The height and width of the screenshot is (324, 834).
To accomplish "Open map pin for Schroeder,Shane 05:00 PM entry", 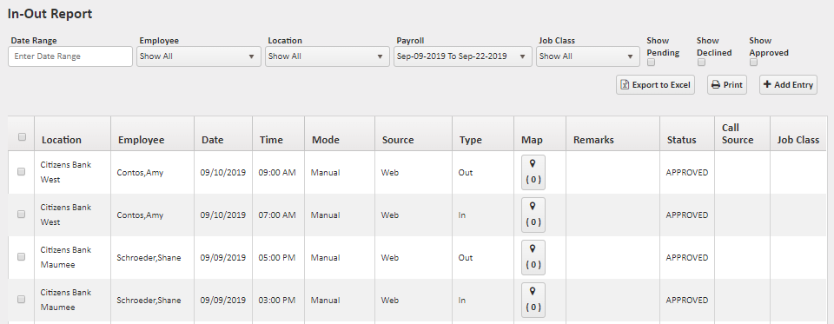I will (533, 257).
